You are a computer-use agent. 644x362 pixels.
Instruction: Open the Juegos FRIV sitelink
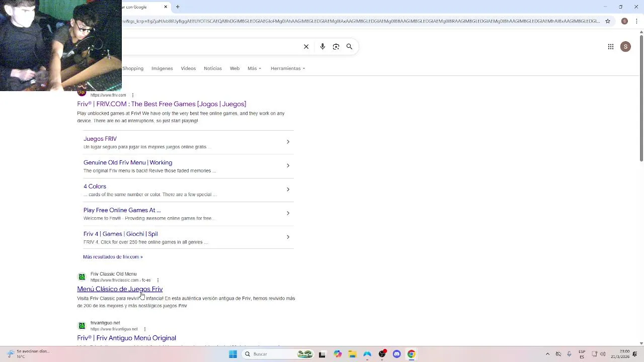100,139
